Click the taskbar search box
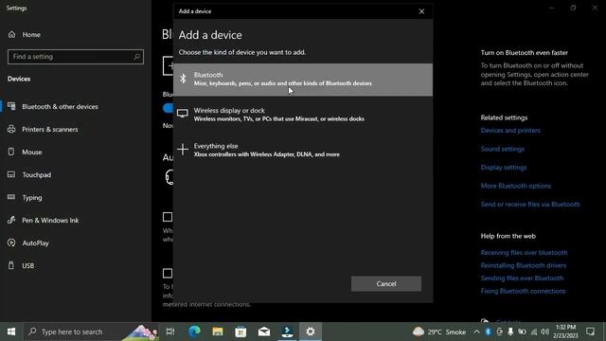This screenshot has height=341, width=606. point(91,332)
